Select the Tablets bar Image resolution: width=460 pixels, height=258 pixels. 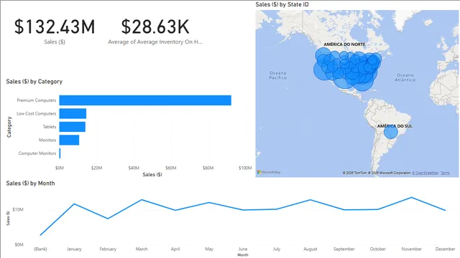coord(73,127)
